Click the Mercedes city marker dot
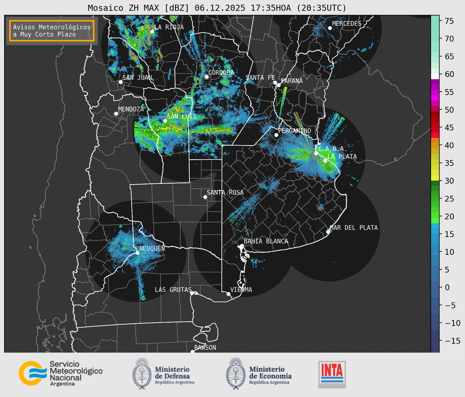 point(330,28)
